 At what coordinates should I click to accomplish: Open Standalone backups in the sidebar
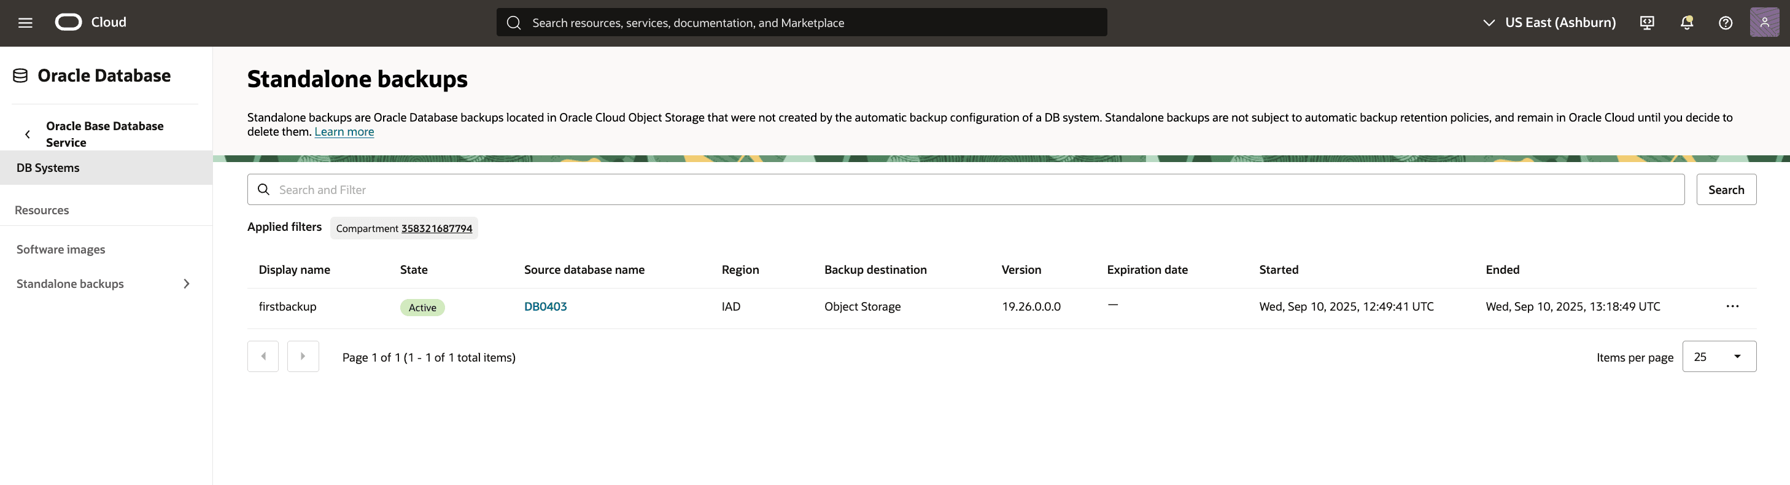[70, 284]
